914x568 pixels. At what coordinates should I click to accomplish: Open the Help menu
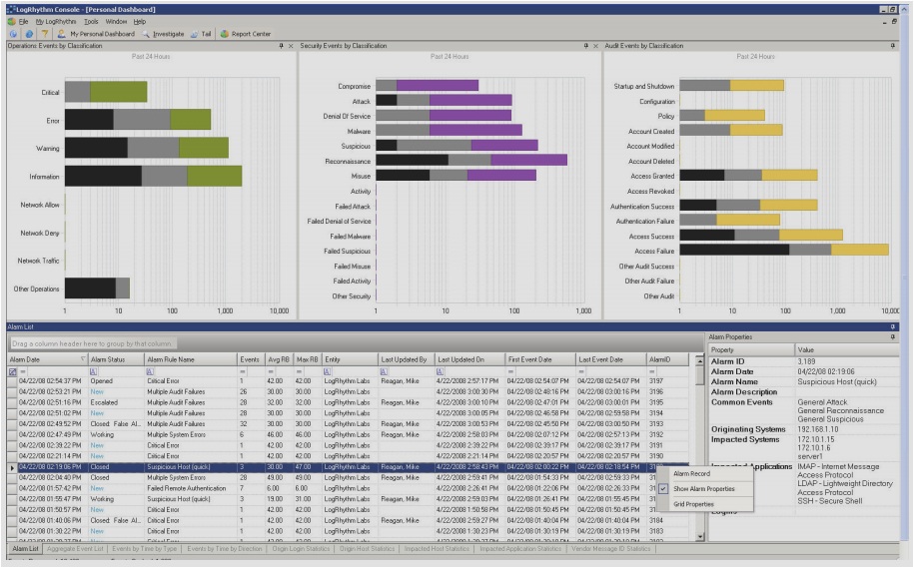pyautogui.click(x=139, y=22)
